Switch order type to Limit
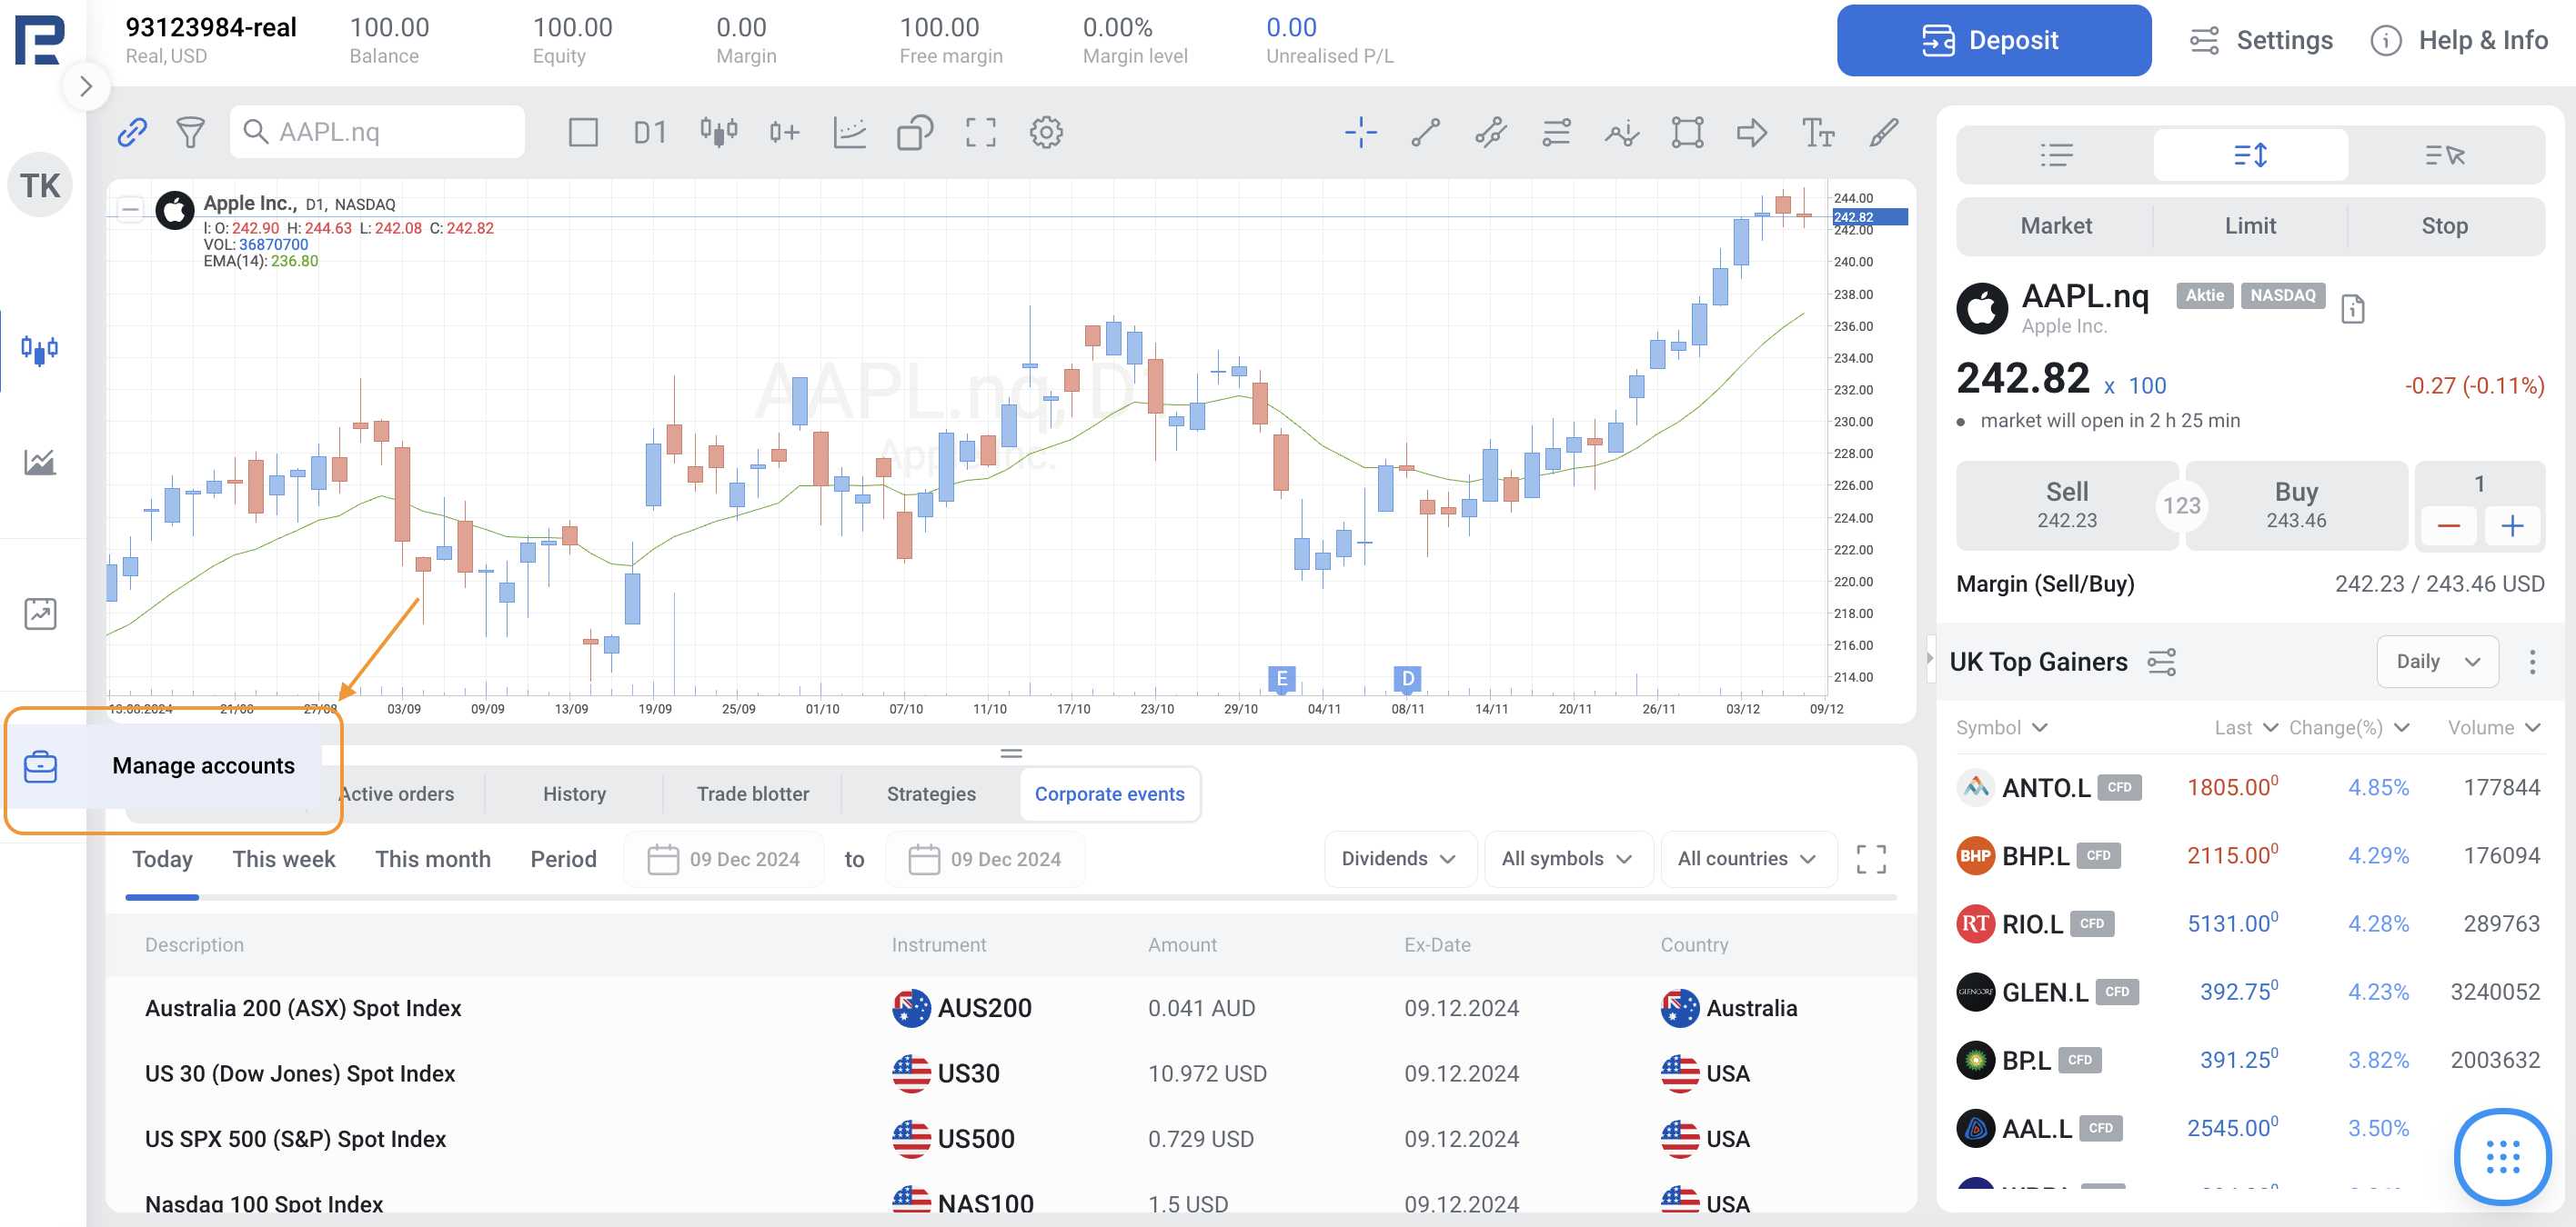 tap(2249, 225)
